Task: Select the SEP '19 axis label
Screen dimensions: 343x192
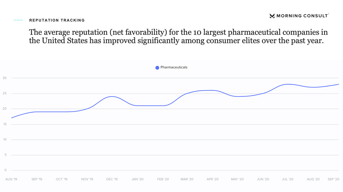Action: 37,179
